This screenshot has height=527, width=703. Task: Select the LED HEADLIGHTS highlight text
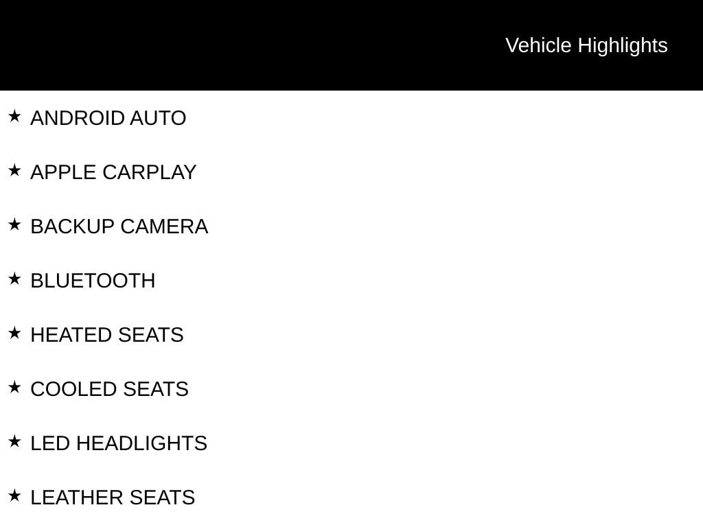[x=119, y=444]
